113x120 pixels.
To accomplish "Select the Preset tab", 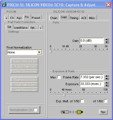I will (x=36, y=18).
